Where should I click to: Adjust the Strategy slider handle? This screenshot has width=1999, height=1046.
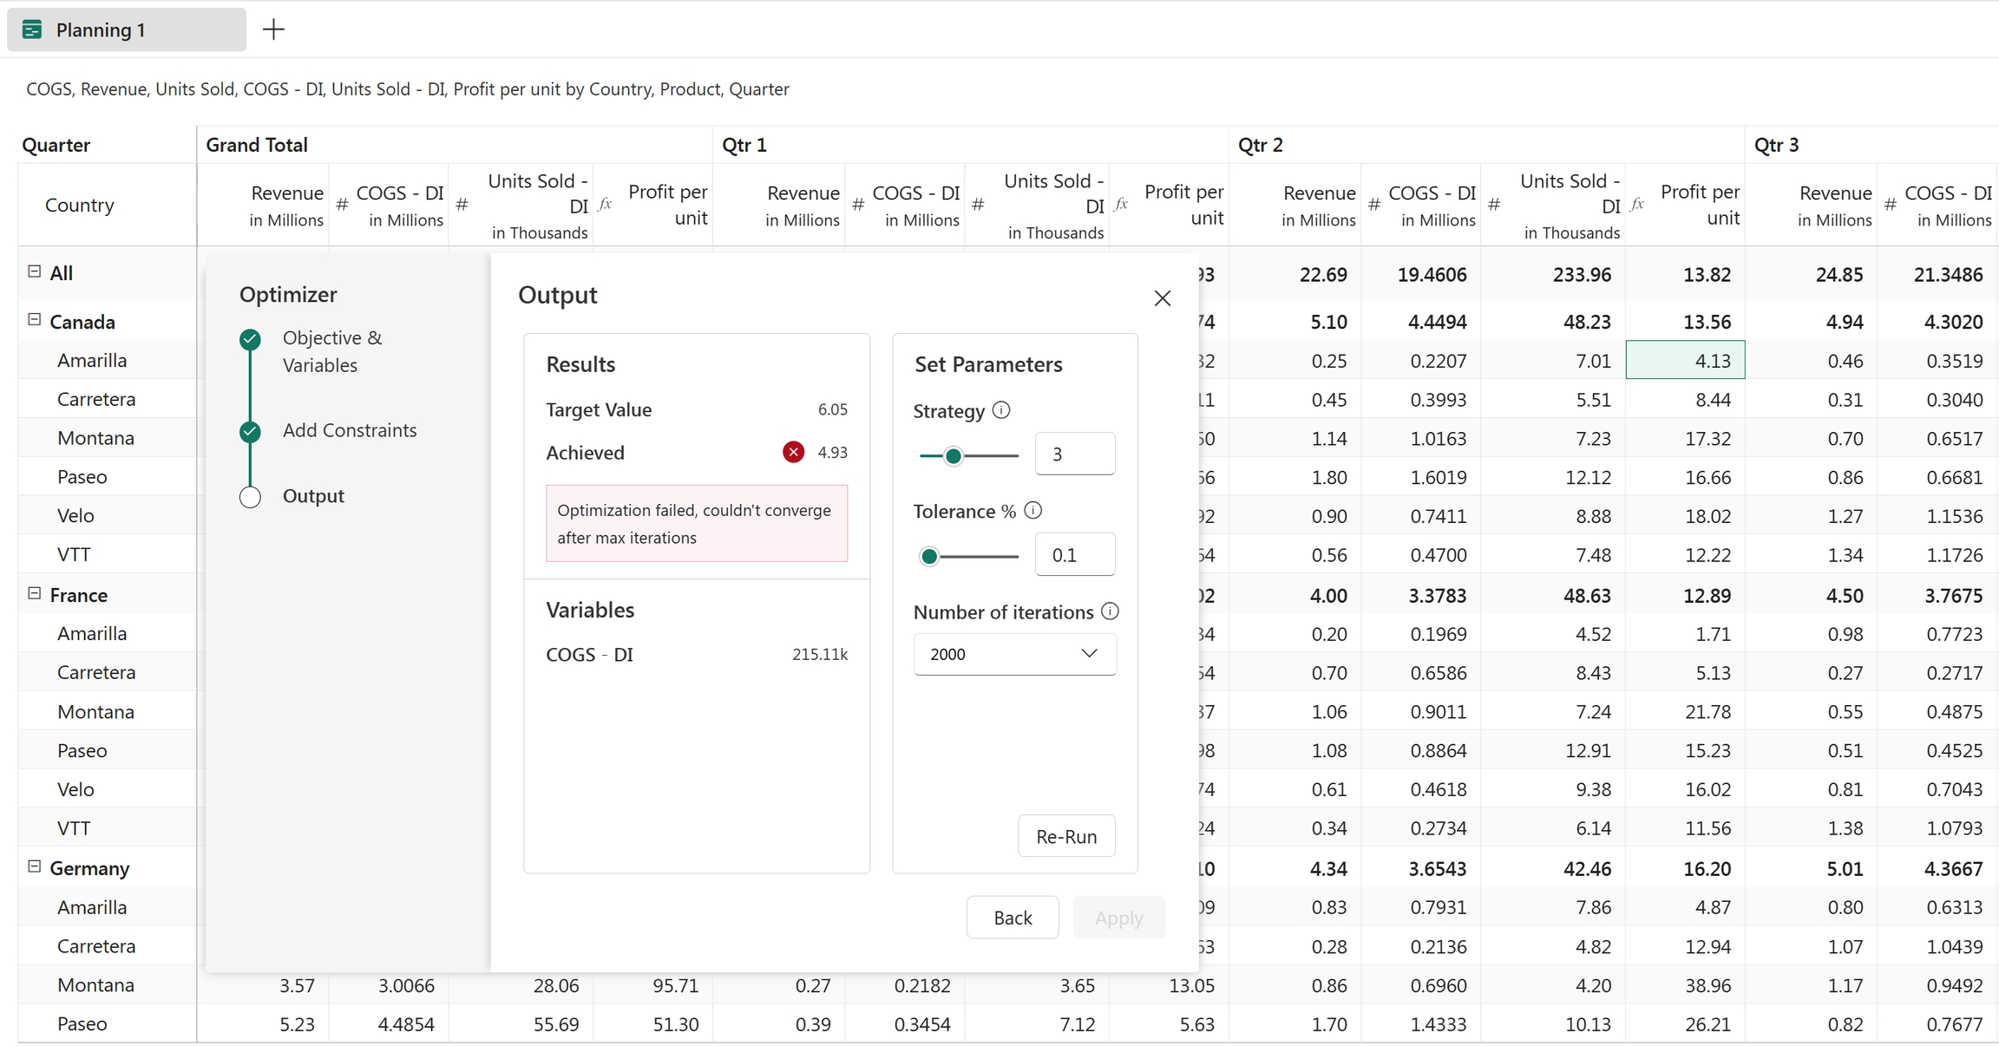click(x=954, y=455)
